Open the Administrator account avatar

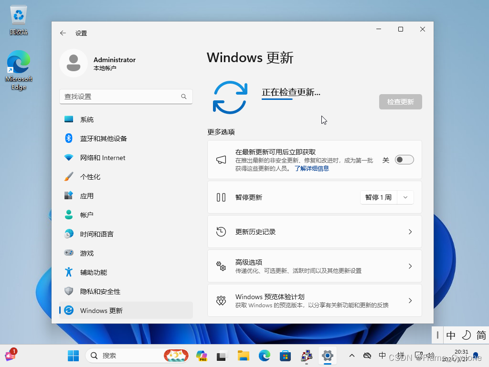coord(74,63)
